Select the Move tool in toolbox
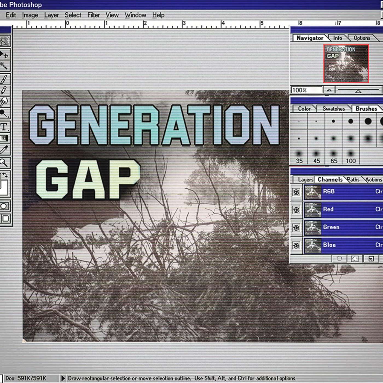383x383 pixels. click(4, 55)
